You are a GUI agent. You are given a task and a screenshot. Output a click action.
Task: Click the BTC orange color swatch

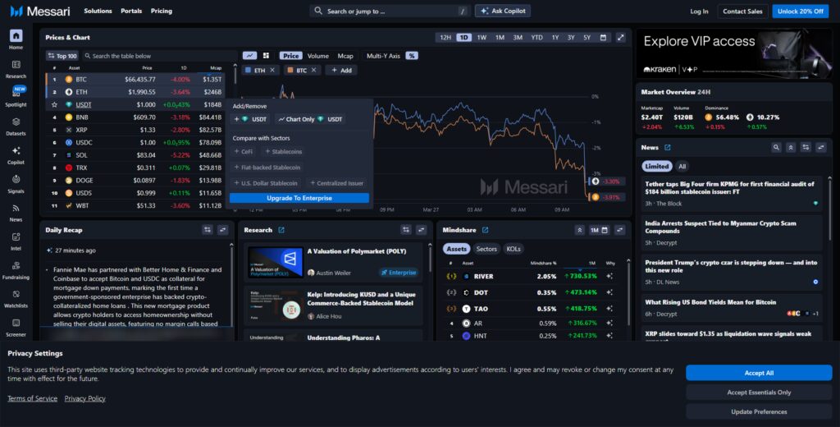coord(290,71)
